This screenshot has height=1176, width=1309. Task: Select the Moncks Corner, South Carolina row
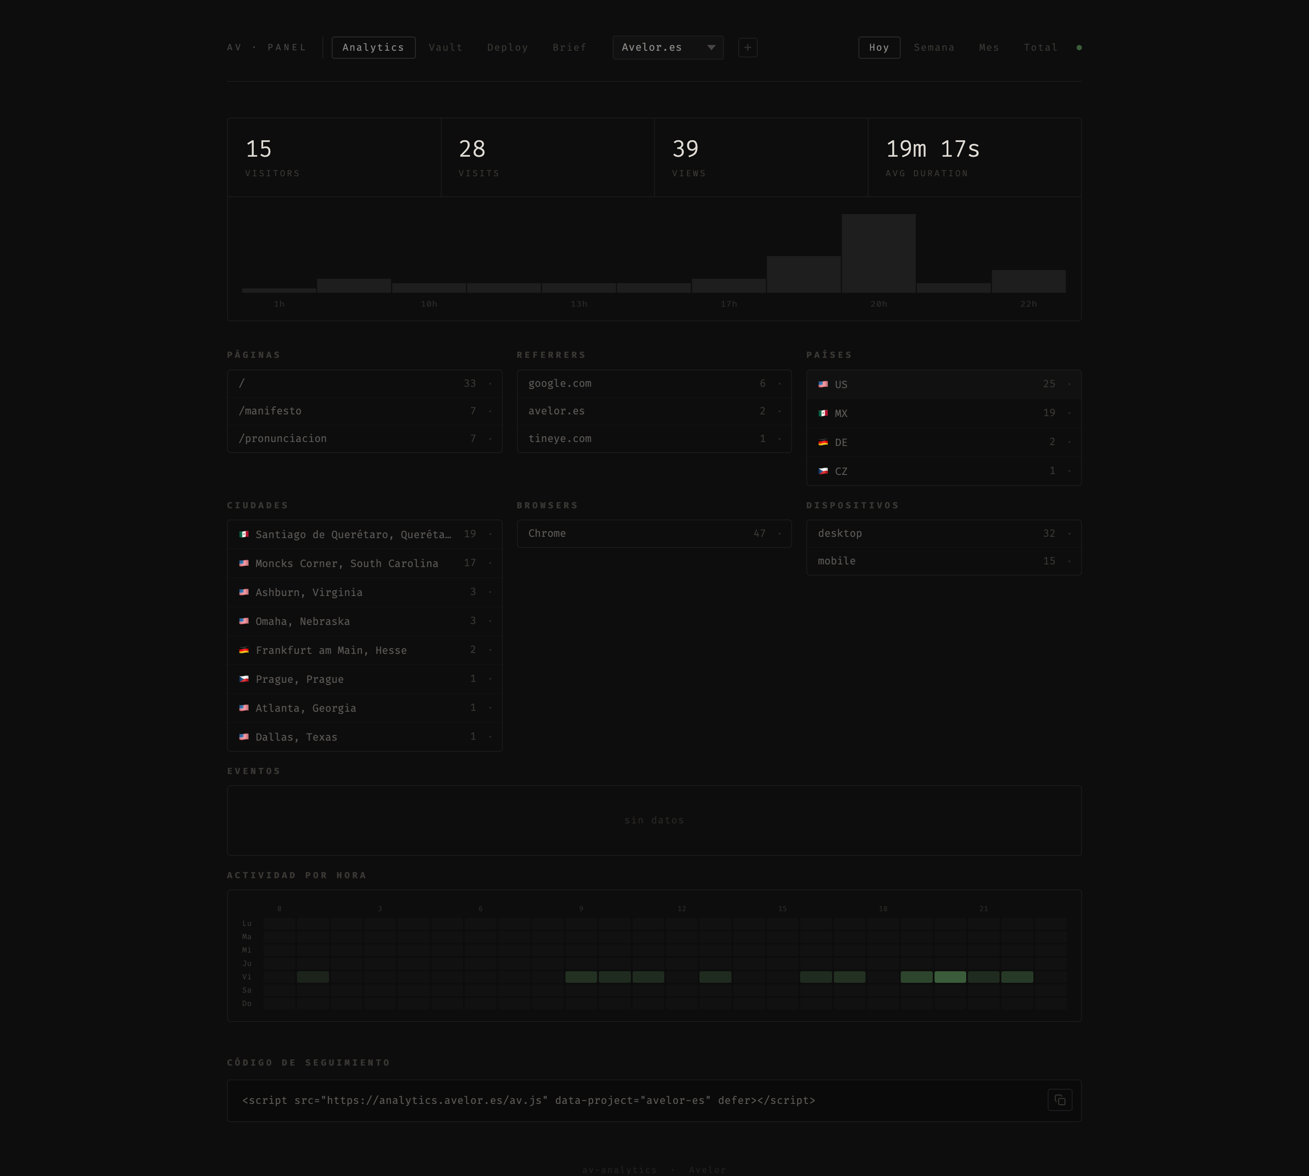(x=365, y=564)
